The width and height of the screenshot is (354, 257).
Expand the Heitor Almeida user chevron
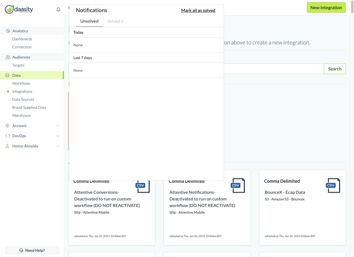click(x=58, y=146)
